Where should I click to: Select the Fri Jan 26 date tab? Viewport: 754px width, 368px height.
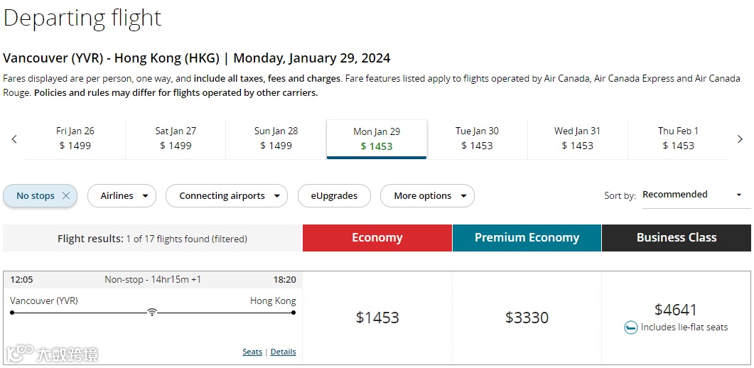(75, 139)
